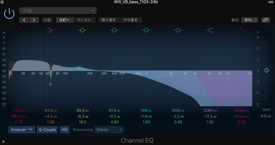The width and height of the screenshot is (275, 145).
Task: Go to the previous preset arrow
Action: point(24,20)
